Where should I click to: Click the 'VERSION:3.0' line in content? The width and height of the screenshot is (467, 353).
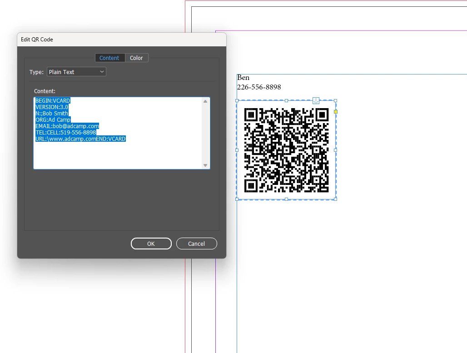point(52,107)
